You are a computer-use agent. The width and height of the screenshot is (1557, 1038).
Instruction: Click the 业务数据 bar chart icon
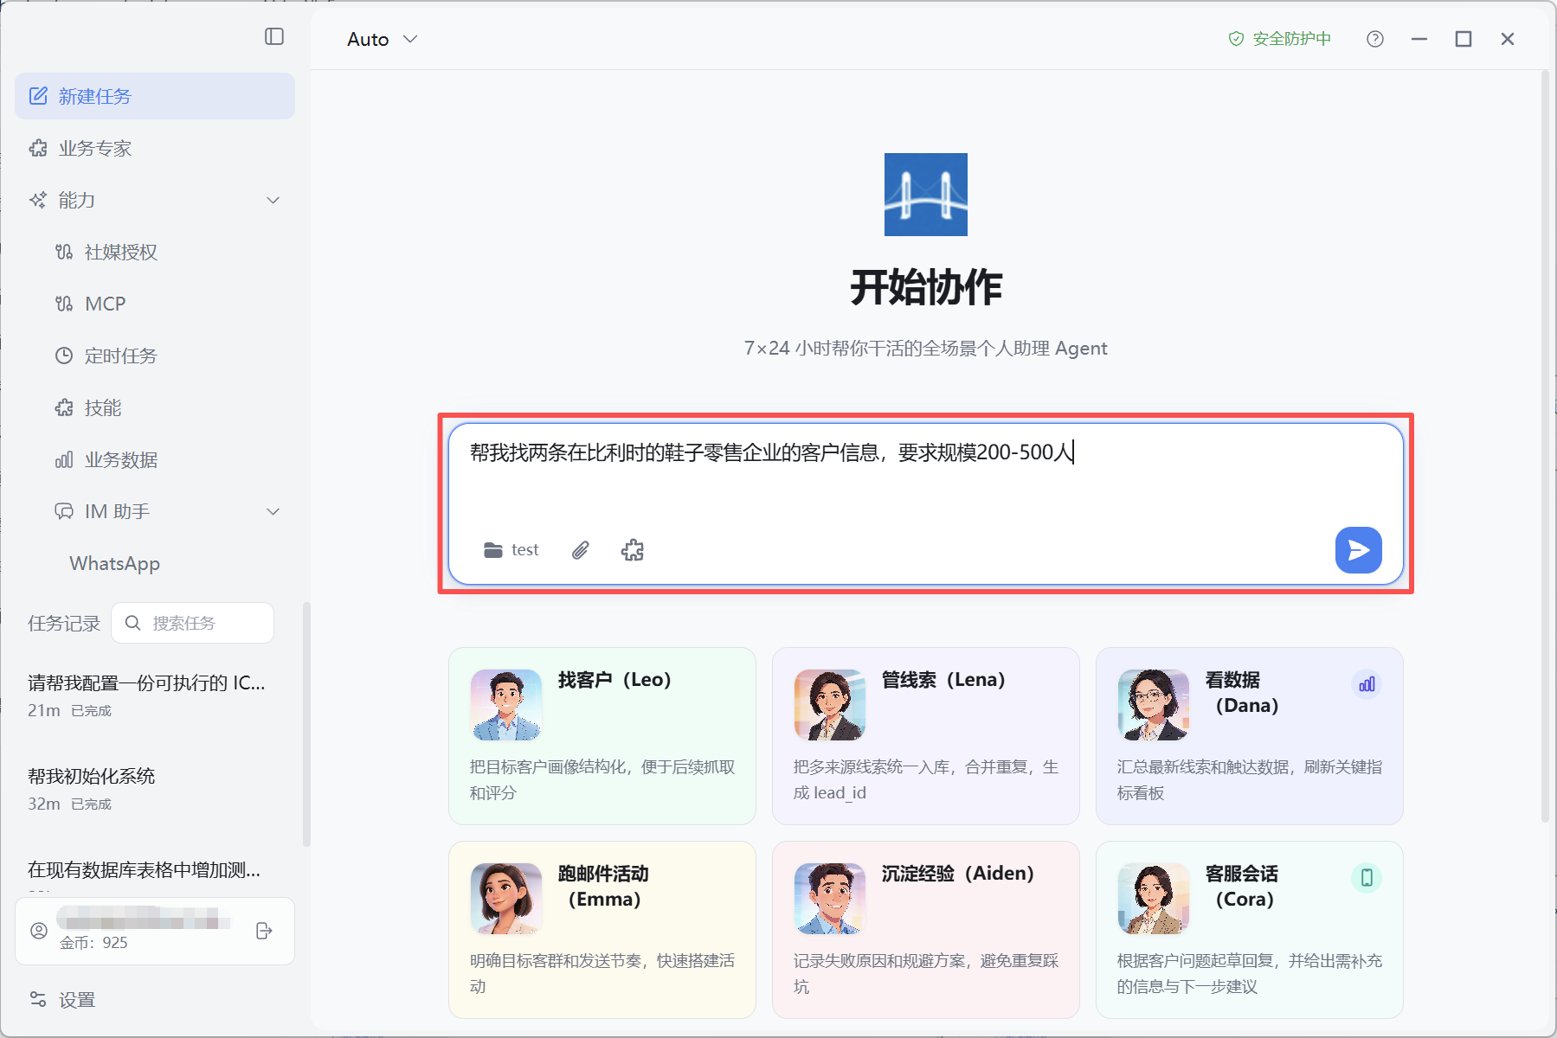pos(64,459)
